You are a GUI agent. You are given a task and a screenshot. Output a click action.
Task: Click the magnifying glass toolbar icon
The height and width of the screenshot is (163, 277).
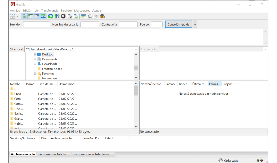pyautogui.click(x=90, y=16)
